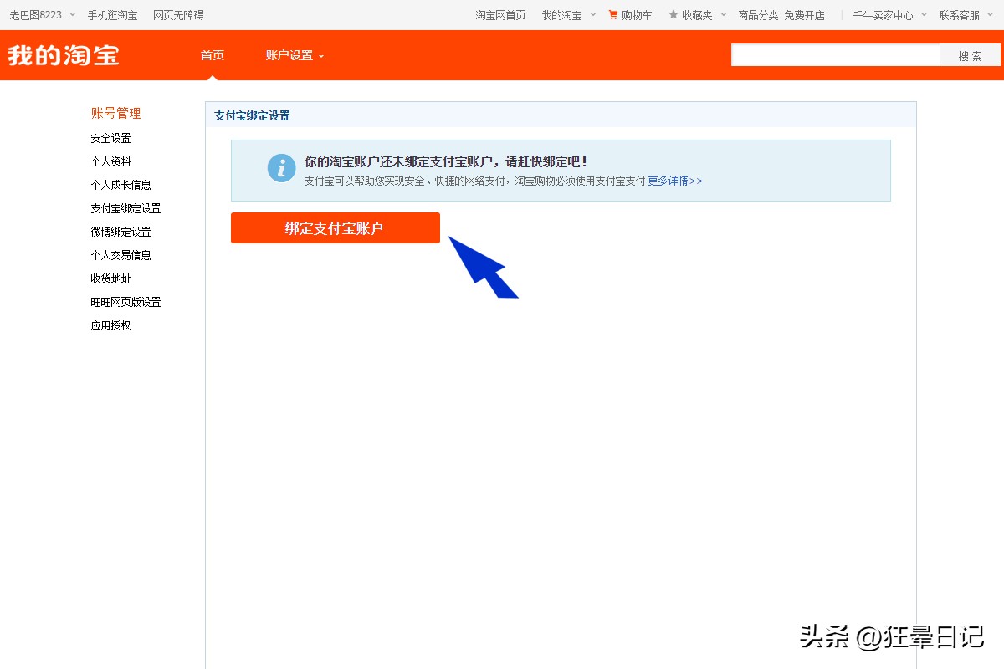
Task: Open 个人资料 from the sidebar menu
Action: pos(110,161)
